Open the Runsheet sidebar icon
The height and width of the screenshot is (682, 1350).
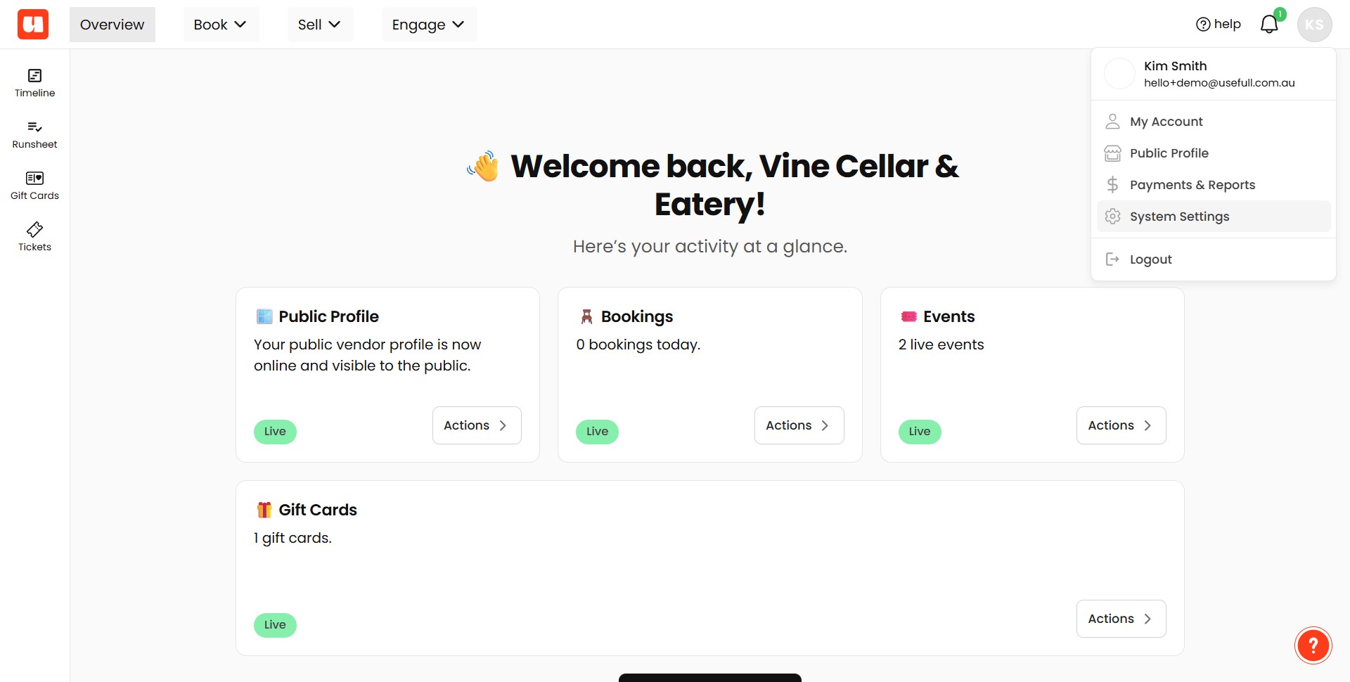pyautogui.click(x=34, y=134)
